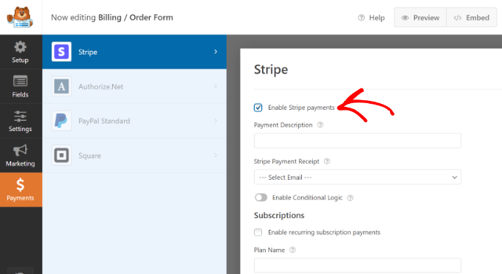Click the Preview button
The height and width of the screenshot is (274, 502).
coord(420,18)
